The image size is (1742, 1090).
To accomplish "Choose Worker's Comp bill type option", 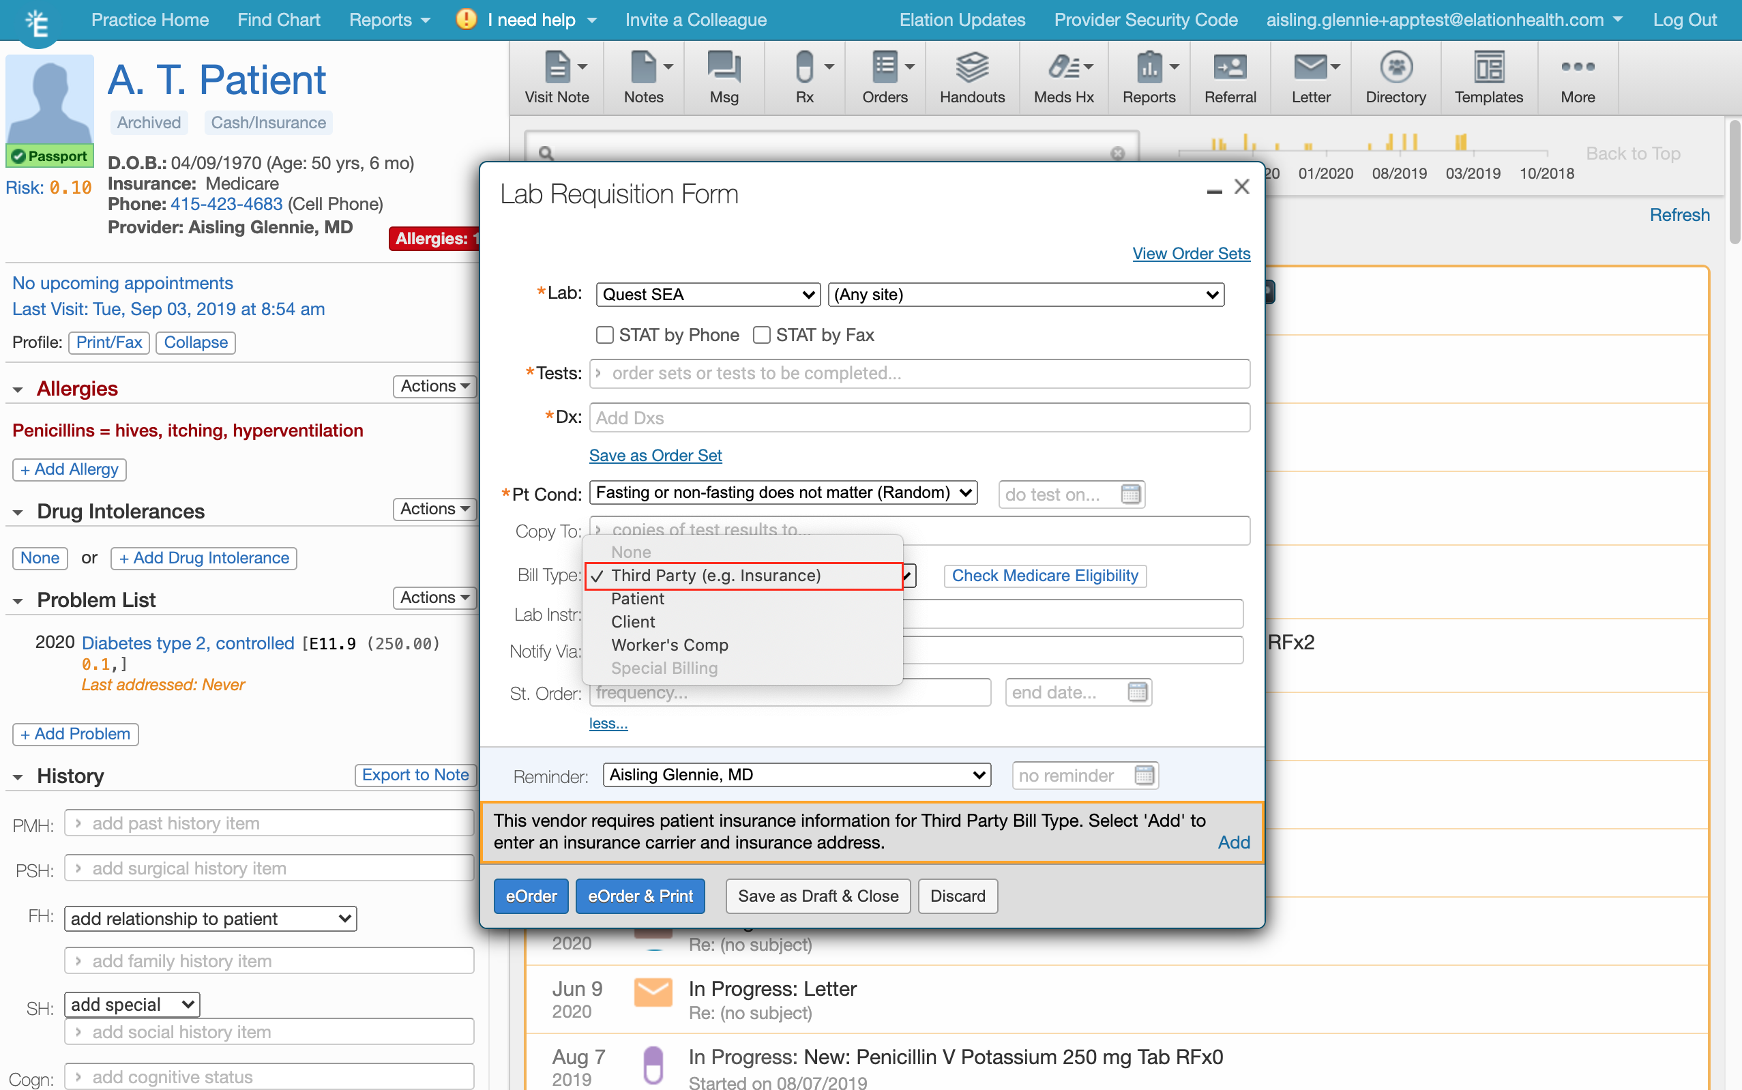I will [669, 645].
